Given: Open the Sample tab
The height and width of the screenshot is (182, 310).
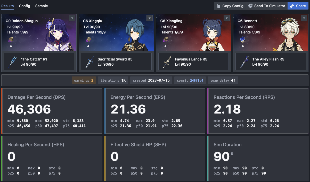Looking at the screenshot, I should [42, 6].
